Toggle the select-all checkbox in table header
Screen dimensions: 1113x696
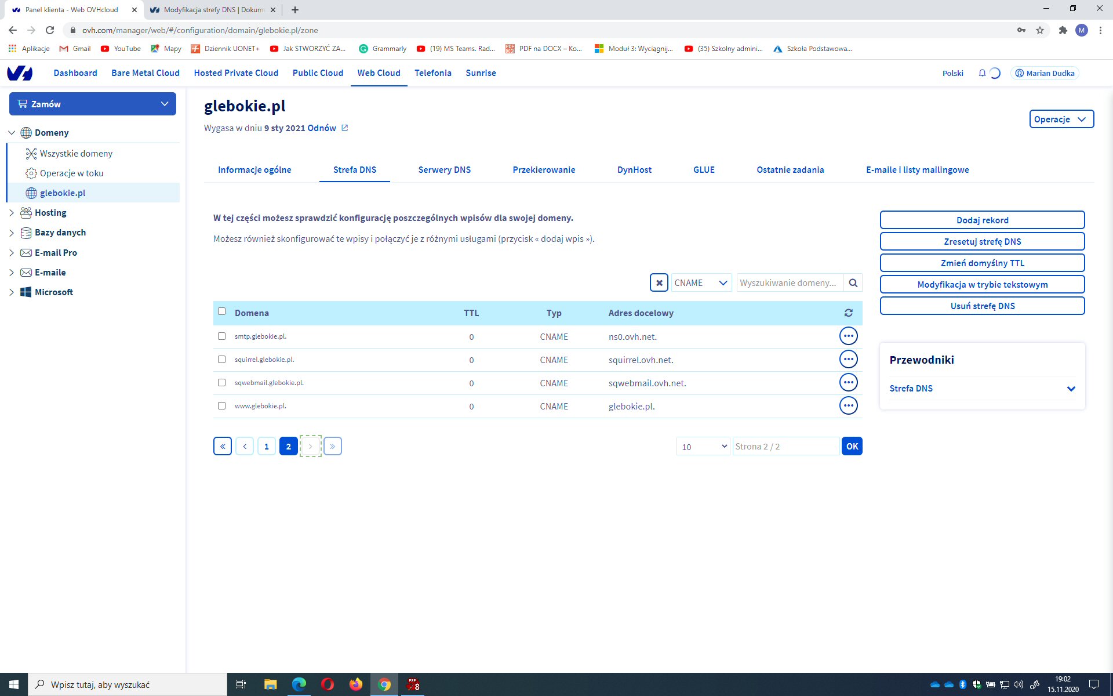[221, 311]
